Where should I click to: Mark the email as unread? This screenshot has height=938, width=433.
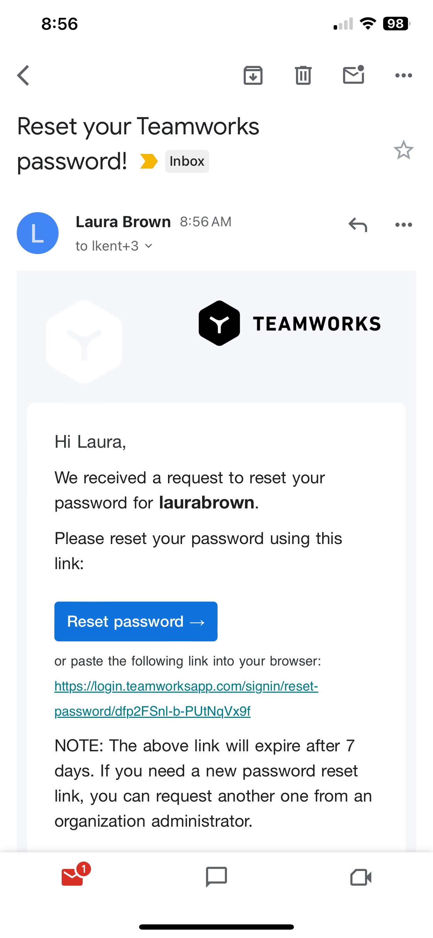(353, 75)
